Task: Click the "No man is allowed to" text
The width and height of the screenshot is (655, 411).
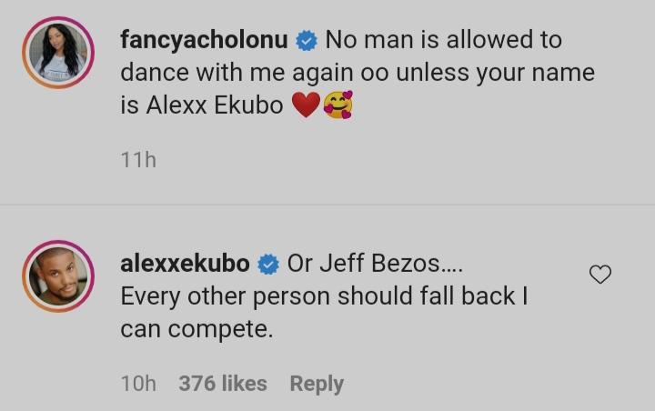Action: [x=443, y=40]
